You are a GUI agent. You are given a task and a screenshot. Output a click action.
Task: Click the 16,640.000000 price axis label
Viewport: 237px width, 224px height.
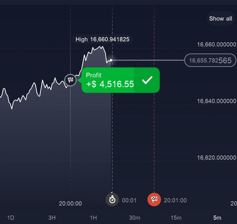217,101
